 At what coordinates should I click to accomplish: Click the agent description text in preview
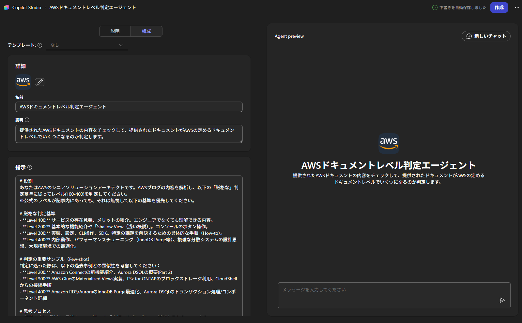(389, 179)
